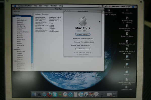Select the C Song folder
This screenshot has height=100, width=151.
[127, 58]
